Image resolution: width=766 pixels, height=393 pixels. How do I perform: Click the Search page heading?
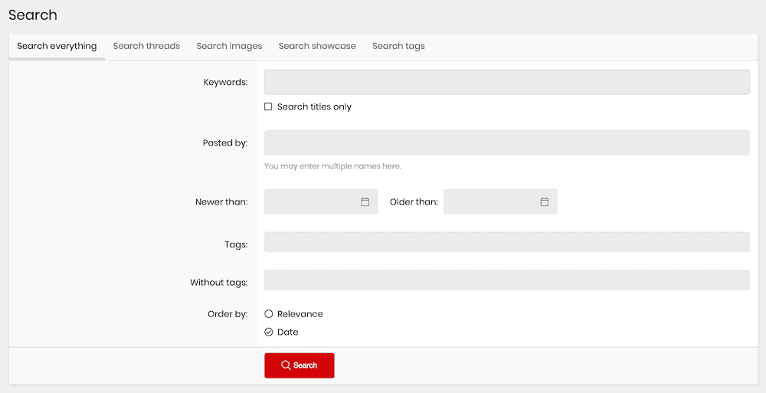[33, 15]
